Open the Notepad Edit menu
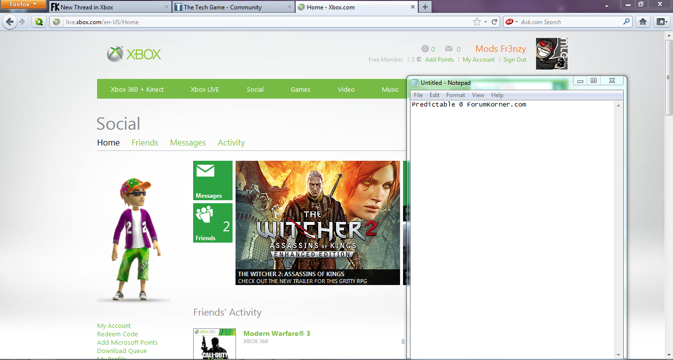 pyautogui.click(x=435, y=95)
